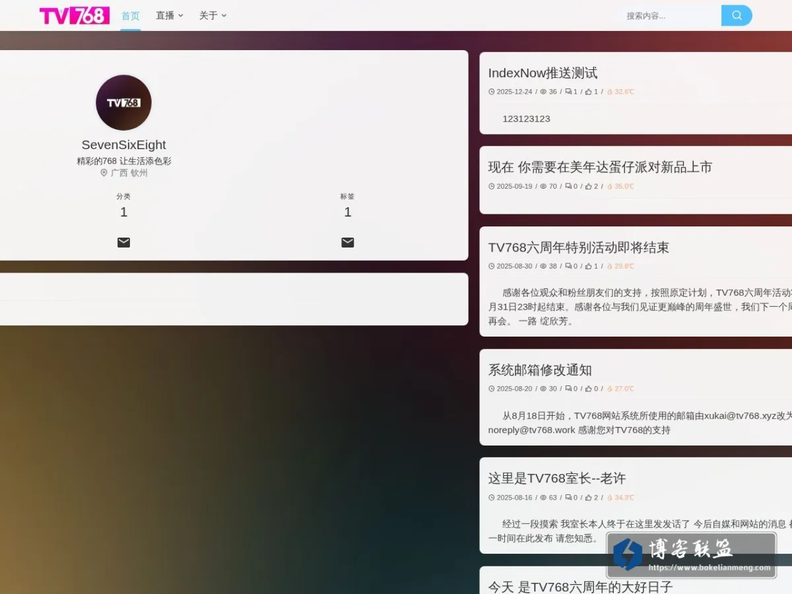Click clock icon beside 2025-08-30 date
This screenshot has height=594, width=792.
pyautogui.click(x=492, y=266)
